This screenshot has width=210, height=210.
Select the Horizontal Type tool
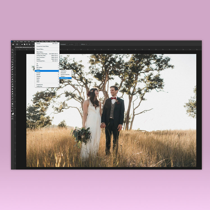coord(12,96)
